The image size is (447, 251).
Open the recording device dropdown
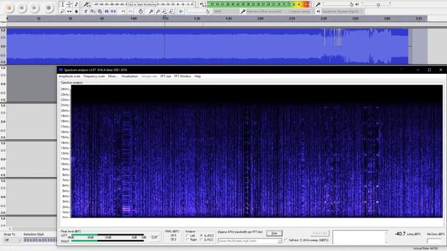[x=267, y=11]
